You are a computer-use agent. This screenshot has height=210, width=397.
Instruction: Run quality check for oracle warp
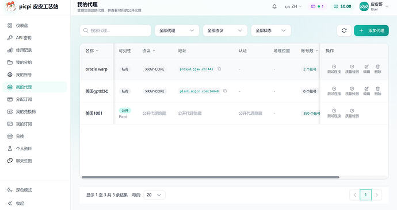pos(352,69)
